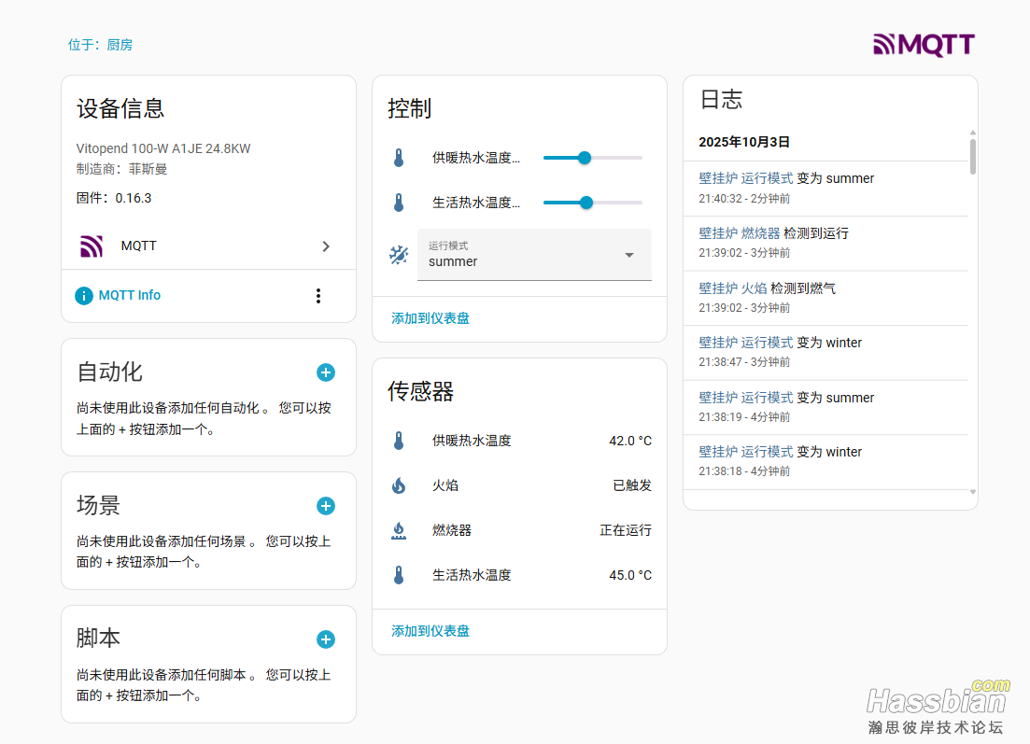Click 添加到仪表盘 in the 传感器 card

(430, 631)
